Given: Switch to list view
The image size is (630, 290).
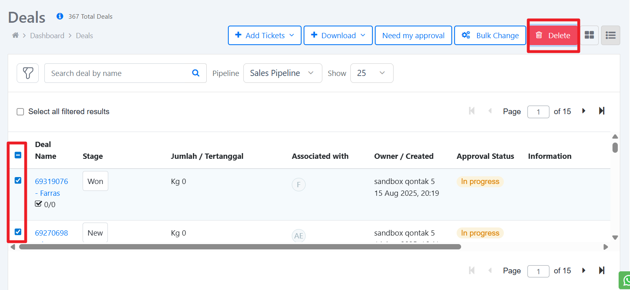Looking at the screenshot, I should click(x=610, y=35).
